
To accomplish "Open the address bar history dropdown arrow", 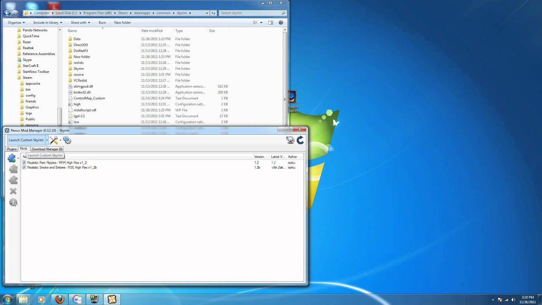I will [x=207, y=13].
